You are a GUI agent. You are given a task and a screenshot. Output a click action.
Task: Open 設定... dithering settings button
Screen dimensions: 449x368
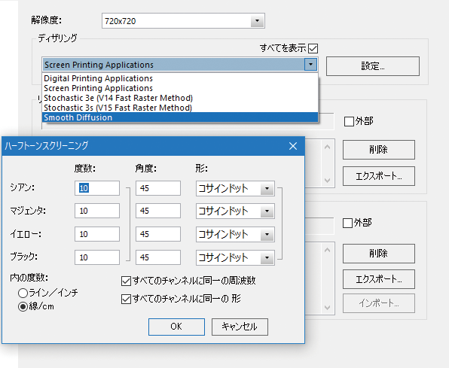click(x=373, y=66)
